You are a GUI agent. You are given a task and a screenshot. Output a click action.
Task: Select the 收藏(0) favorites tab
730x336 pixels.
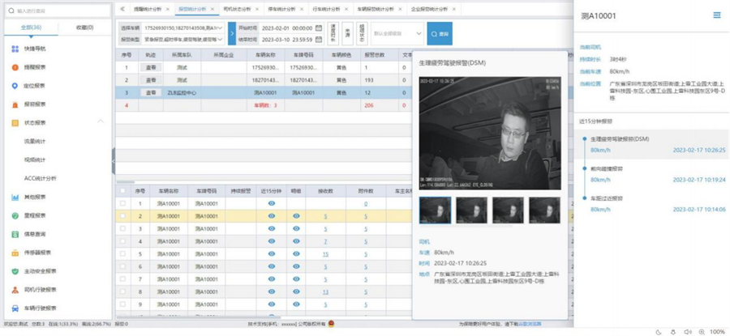84,28
